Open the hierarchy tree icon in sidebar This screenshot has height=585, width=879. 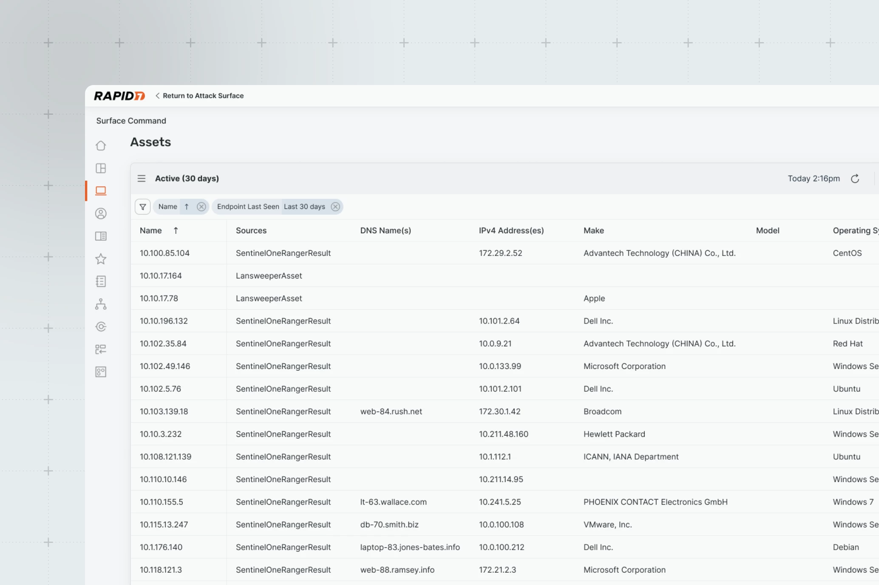pos(101,304)
